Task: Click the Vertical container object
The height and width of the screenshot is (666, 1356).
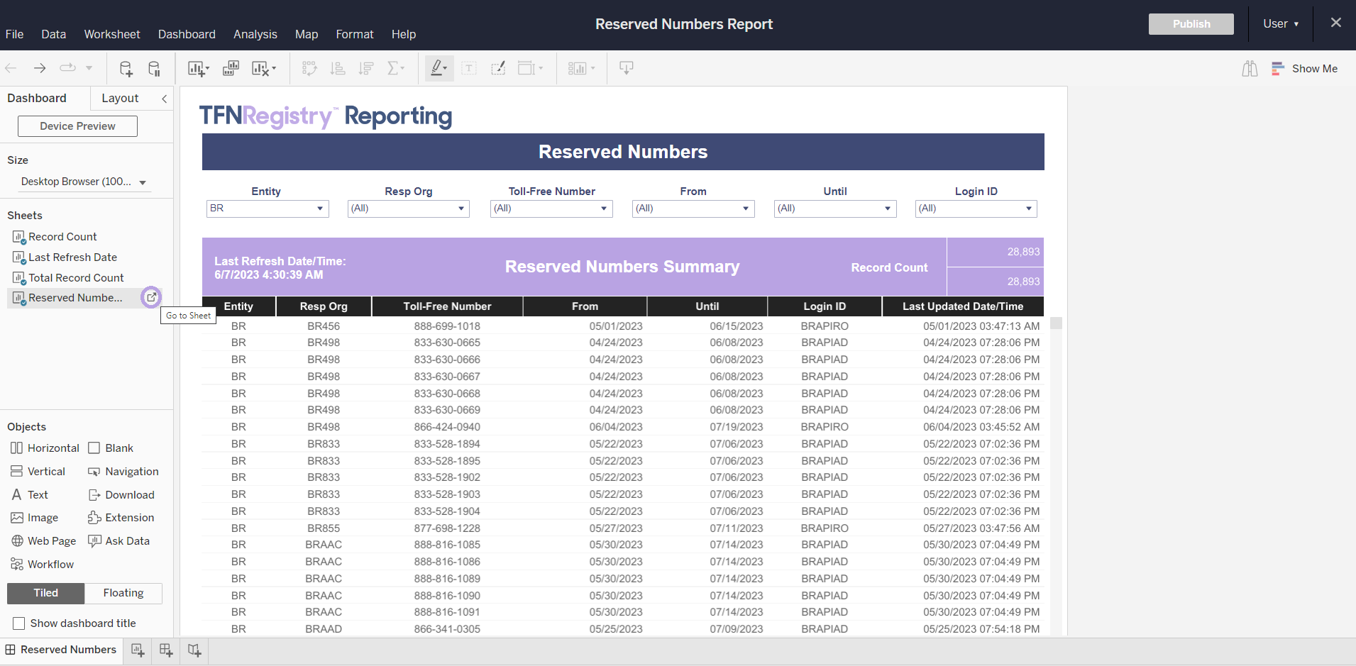Action: point(38,472)
